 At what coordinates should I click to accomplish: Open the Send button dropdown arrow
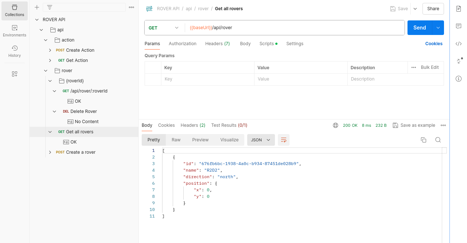pos(438,28)
